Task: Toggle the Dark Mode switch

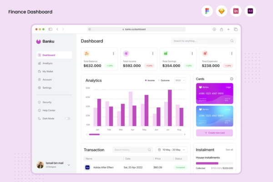Action: tap(67, 118)
